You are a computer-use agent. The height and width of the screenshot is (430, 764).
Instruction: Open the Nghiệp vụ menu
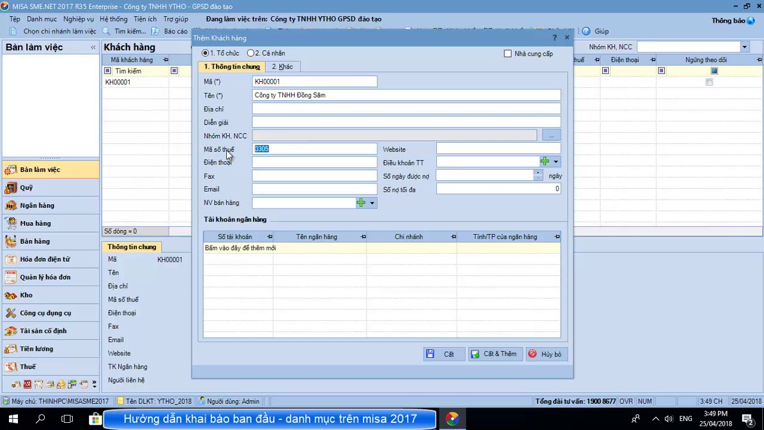[79, 19]
